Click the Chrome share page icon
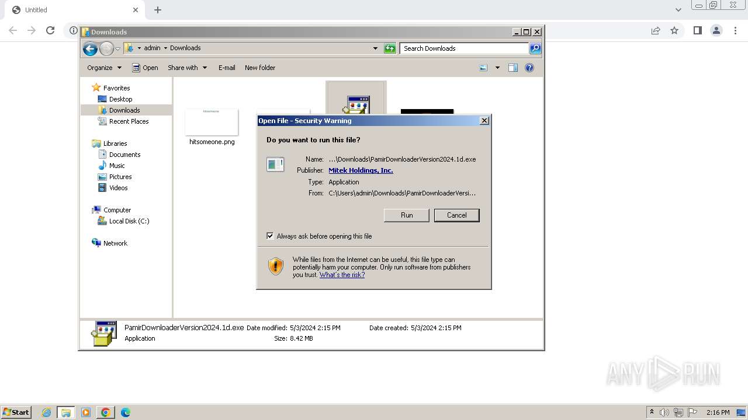This screenshot has width=748, height=420. pos(656,30)
